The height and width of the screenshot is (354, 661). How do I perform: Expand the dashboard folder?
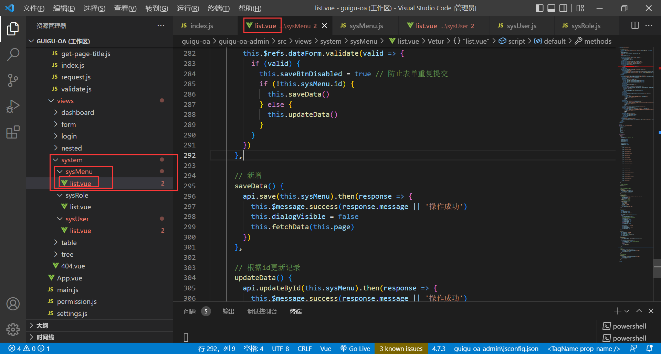coord(77,112)
